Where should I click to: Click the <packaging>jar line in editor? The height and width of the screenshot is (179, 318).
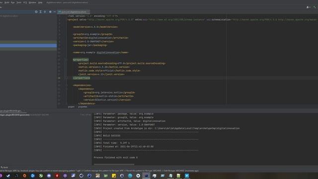pos(90,45)
